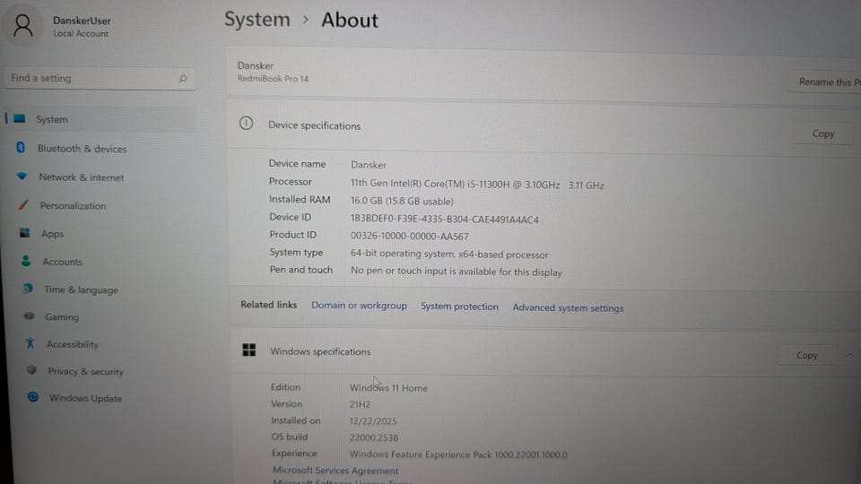Click the Edition value Windows 11 Home
861x484 pixels.
click(x=388, y=388)
